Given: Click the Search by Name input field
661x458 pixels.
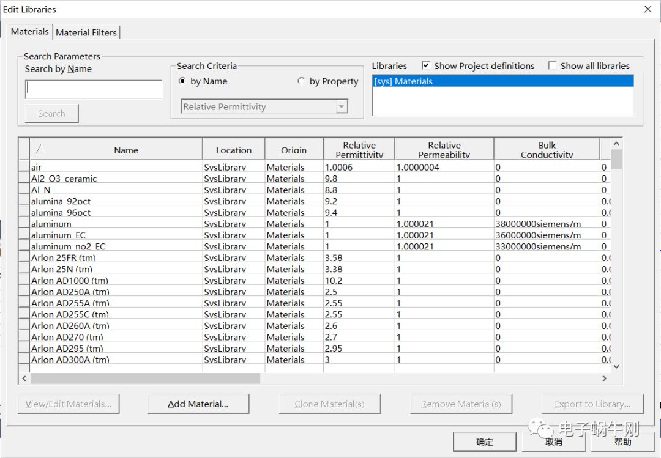Looking at the screenshot, I should [94, 90].
